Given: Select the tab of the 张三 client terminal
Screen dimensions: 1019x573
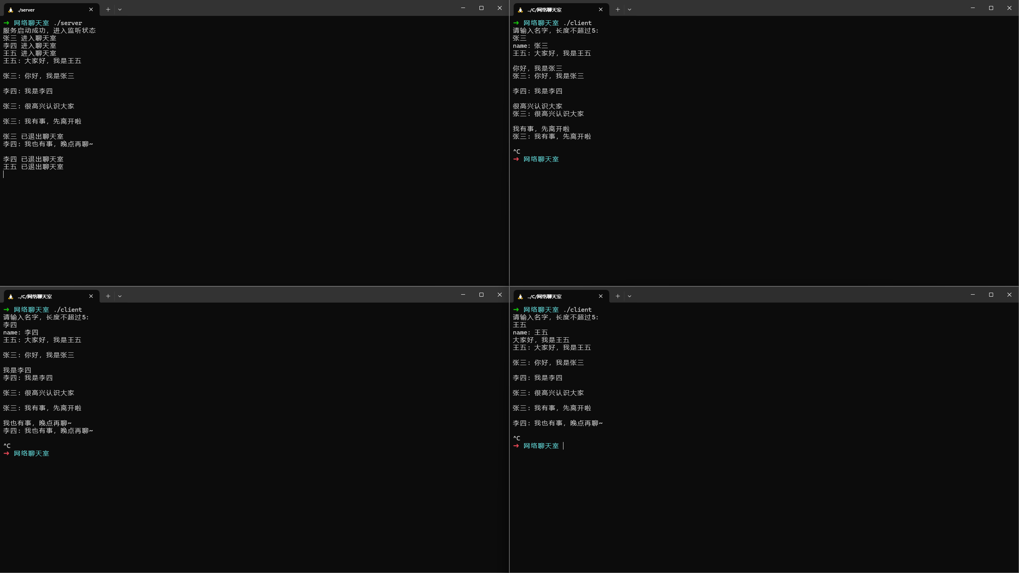Looking at the screenshot, I should (x=561, y=10).
